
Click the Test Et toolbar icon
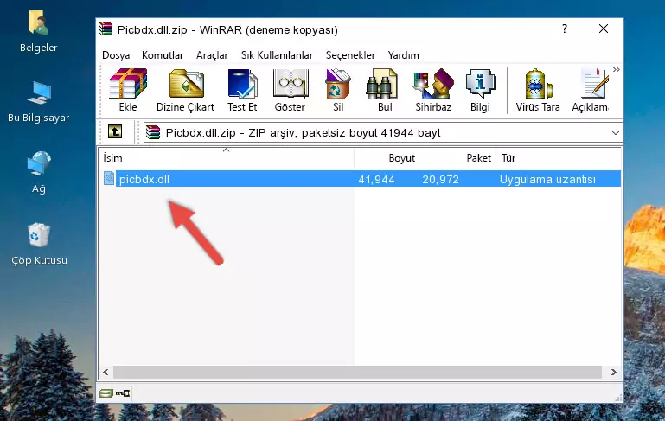tap(242, 90)
